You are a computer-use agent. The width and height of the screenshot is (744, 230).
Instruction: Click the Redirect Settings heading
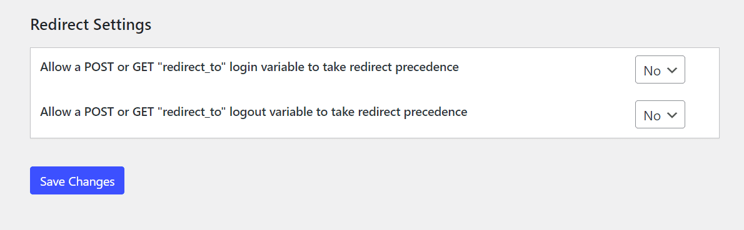(x=91, y=24)
